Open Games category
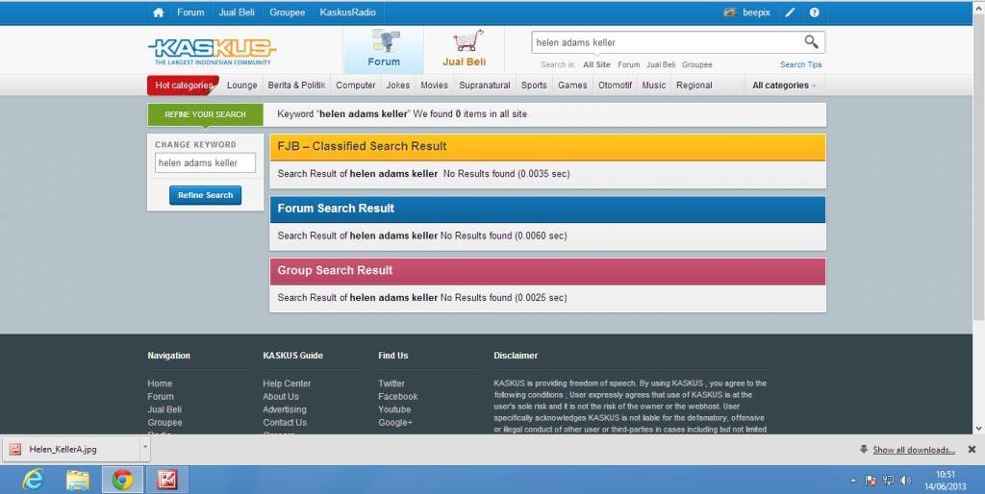 pyautogui.click(x=572, y=86)
